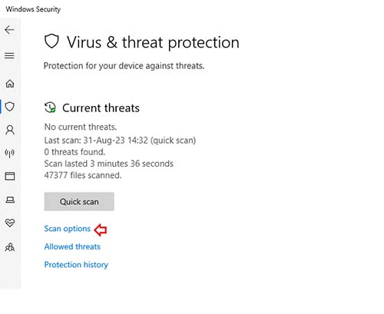Viewport: 384px width, 314px height.
Task: Open Device security laptop icon
Action: point(10,200)
